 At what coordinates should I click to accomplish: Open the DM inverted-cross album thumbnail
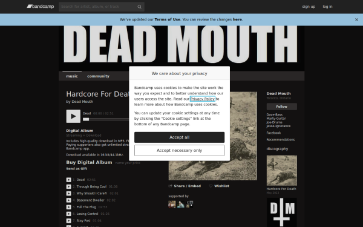click(282, 212)
